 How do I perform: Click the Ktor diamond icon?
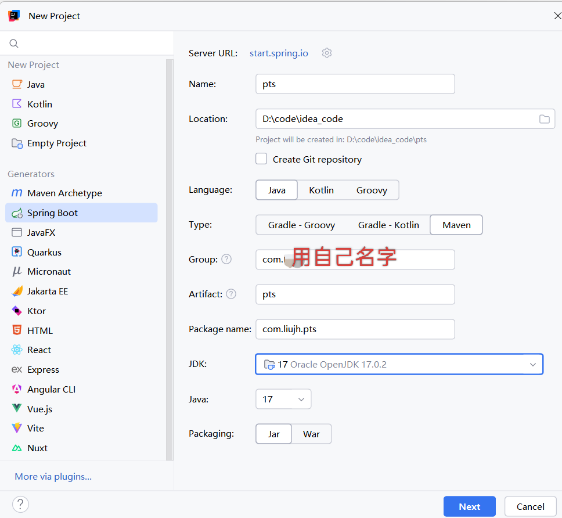pyautogui.click(x=17, y=311)
